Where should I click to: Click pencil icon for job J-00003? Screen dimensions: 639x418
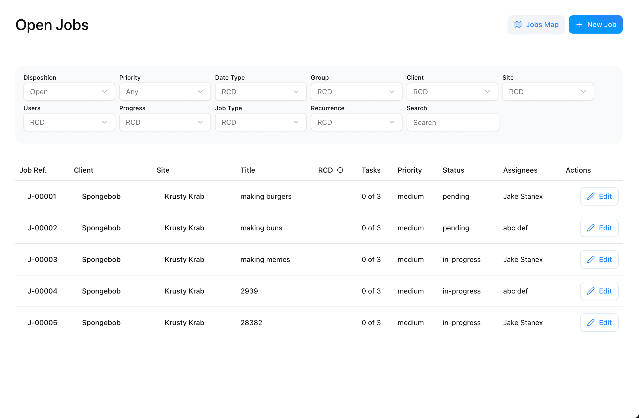click(x=590, y=259)
